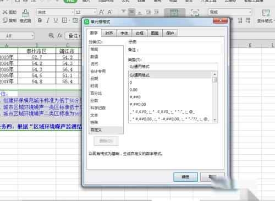This screenshot has width=275, height=201.
Task: Click the Copy icon
Action: [5, 20]
